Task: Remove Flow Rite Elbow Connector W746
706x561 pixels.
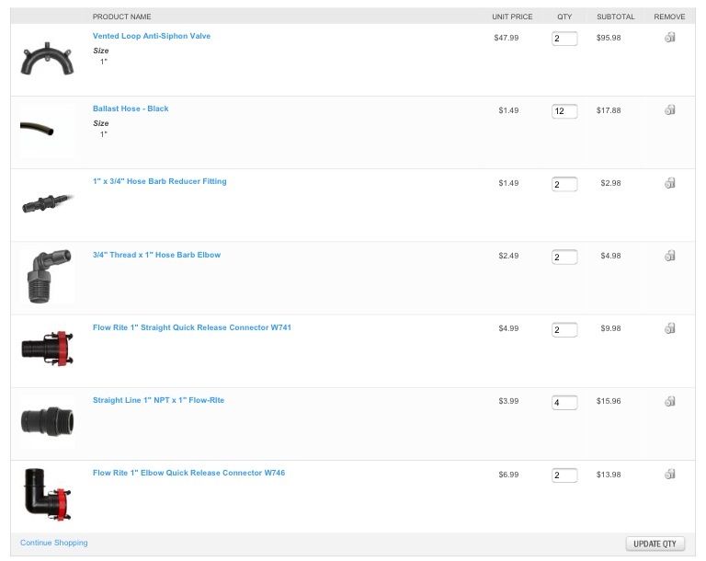Action: (x=669, y=474)
